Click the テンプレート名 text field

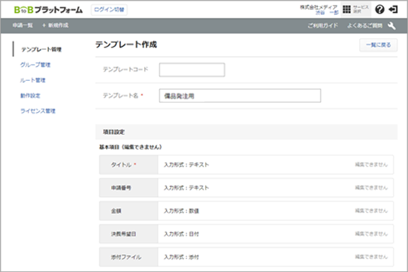239,96
